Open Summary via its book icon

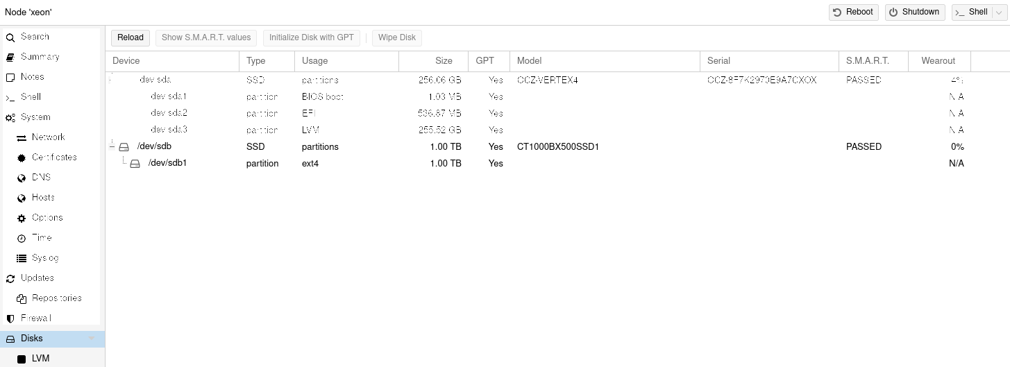pyautogui.click(x=10, y=58)
